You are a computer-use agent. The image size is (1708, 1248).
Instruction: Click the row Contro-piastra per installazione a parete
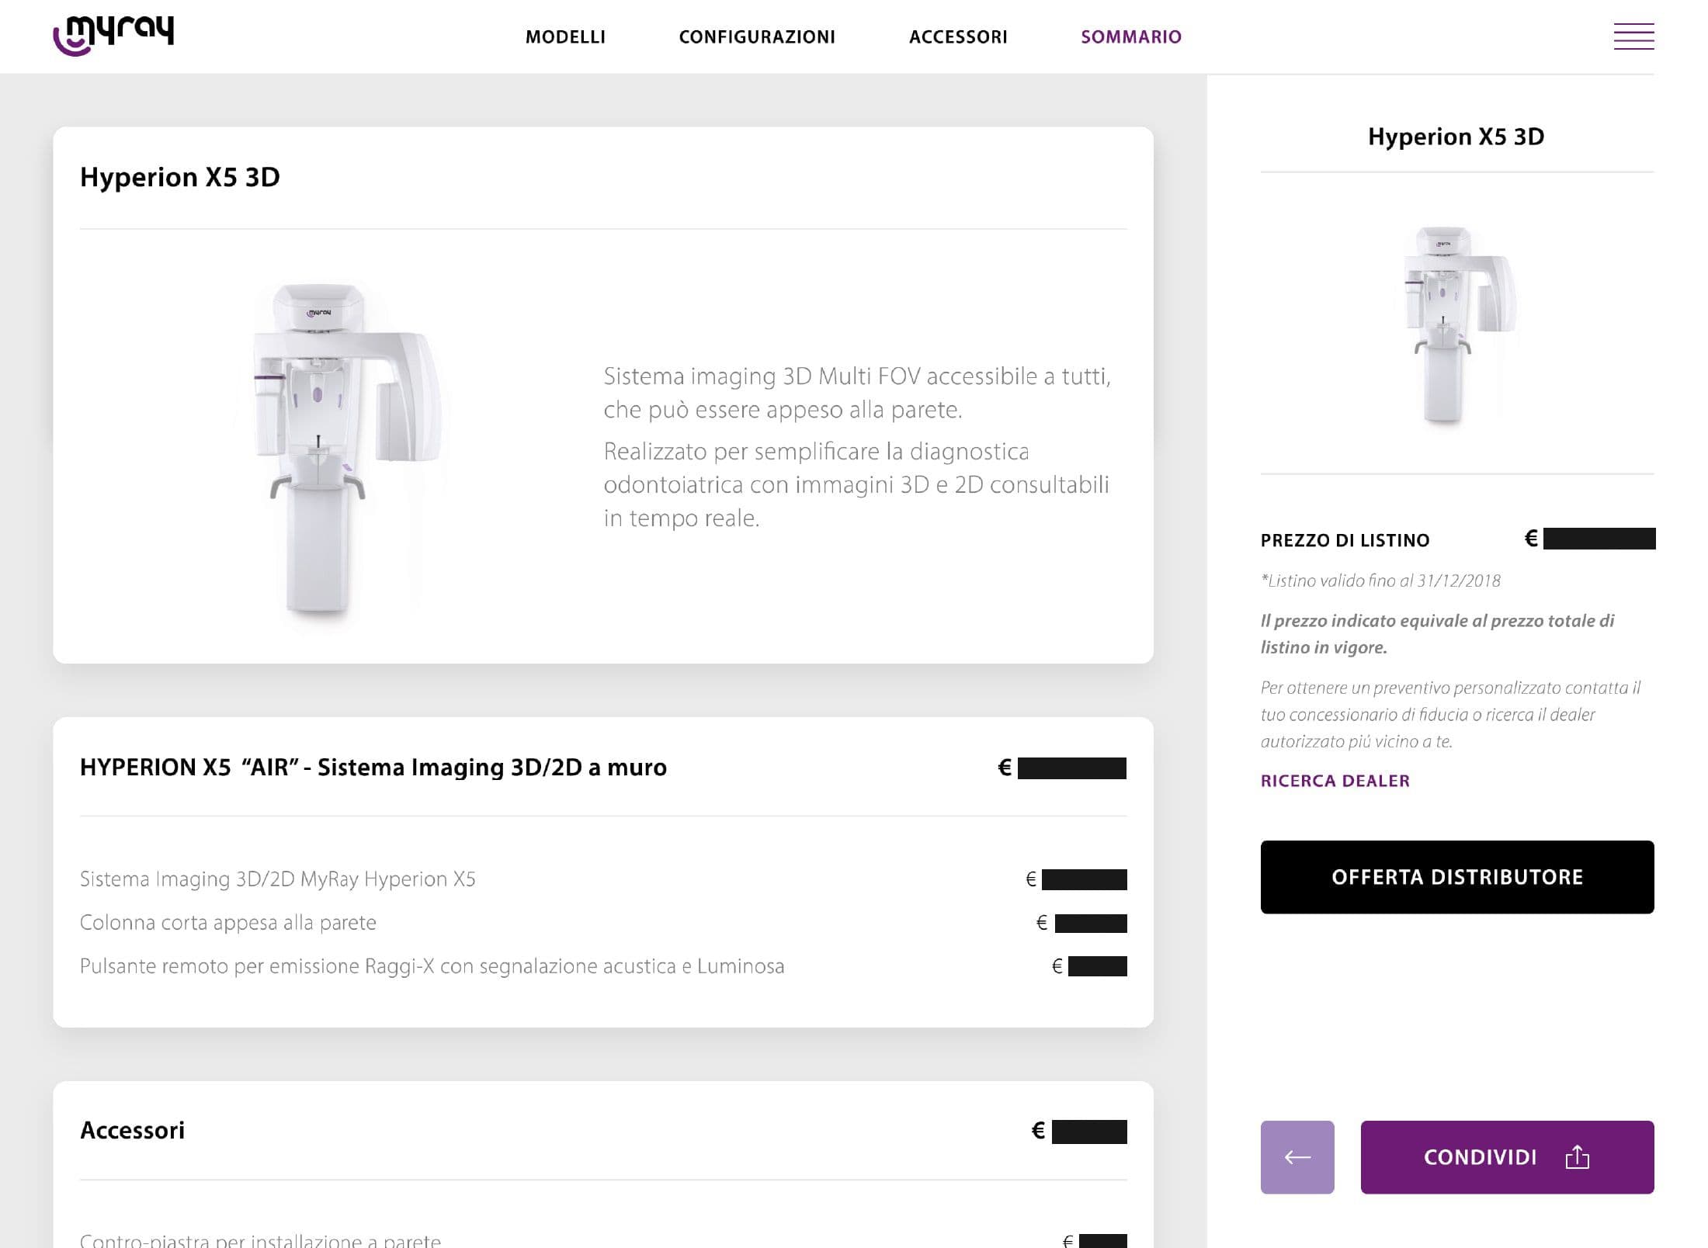[x=602, y=1239]
